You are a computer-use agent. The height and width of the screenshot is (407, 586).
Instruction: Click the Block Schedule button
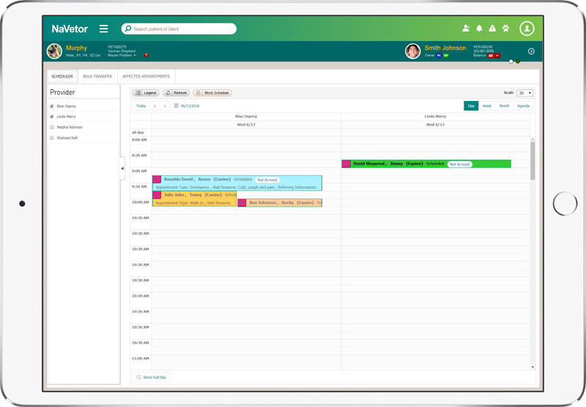point(212,93)
